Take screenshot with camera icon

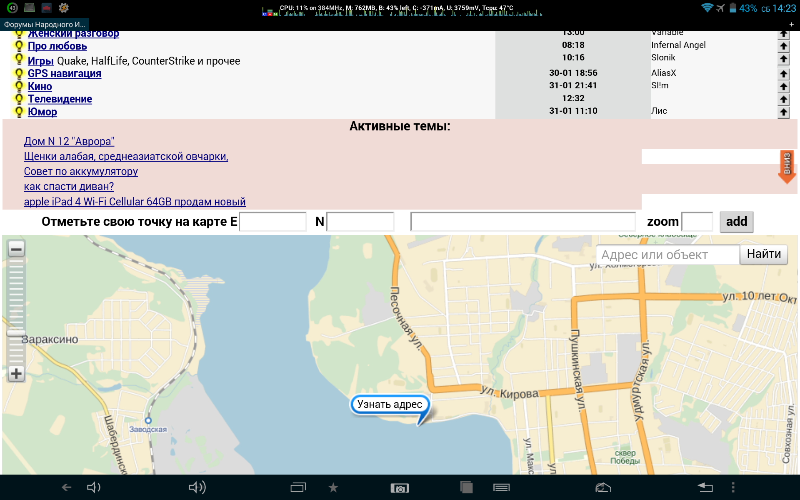[x=400, y=488]
